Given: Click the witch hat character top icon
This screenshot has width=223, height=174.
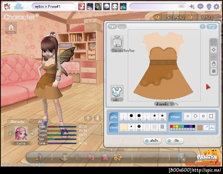Looking at the screenshot, I should tap(90, 7).
